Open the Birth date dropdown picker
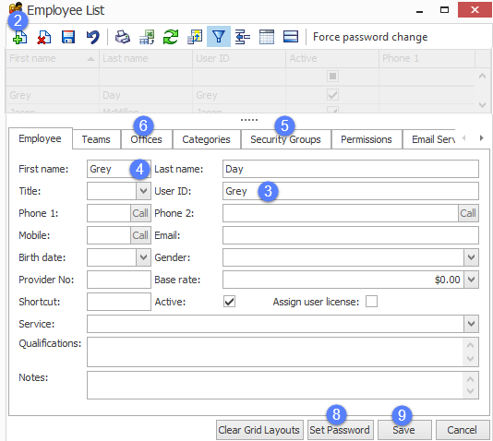 (143, 257)
